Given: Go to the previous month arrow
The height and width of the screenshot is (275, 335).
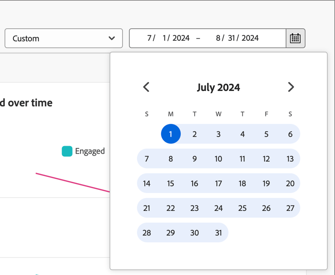Looking at the screenshot, I should (147, 87).
